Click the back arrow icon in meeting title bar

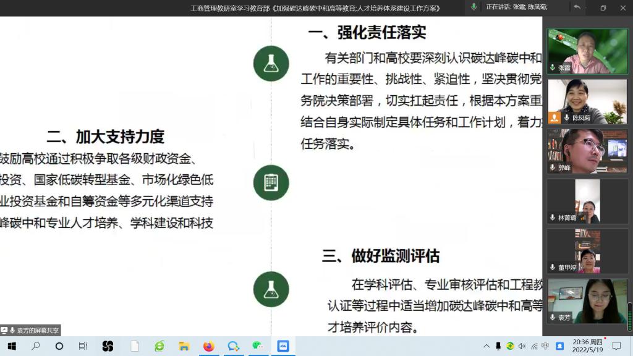click(576, 7)
